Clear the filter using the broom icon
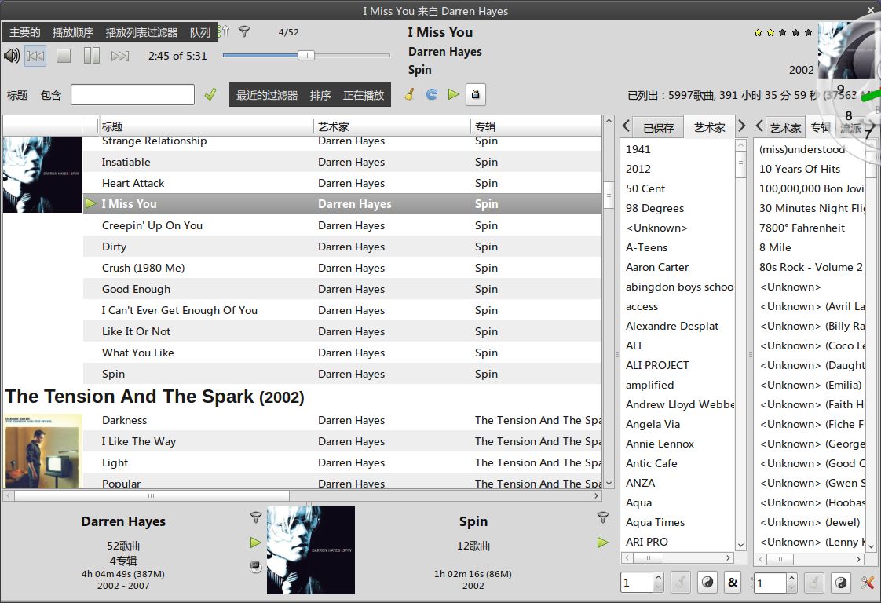 pyautogui.click(x=410, y=94)
